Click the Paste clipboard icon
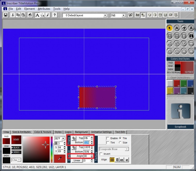This screenshot has width=196, height=171. click(x=23, y=15)
